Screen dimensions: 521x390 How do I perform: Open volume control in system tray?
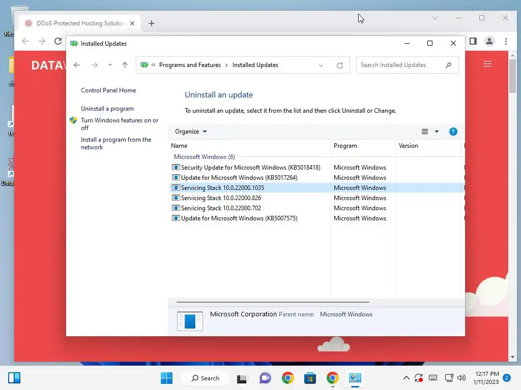pos(461,378)
